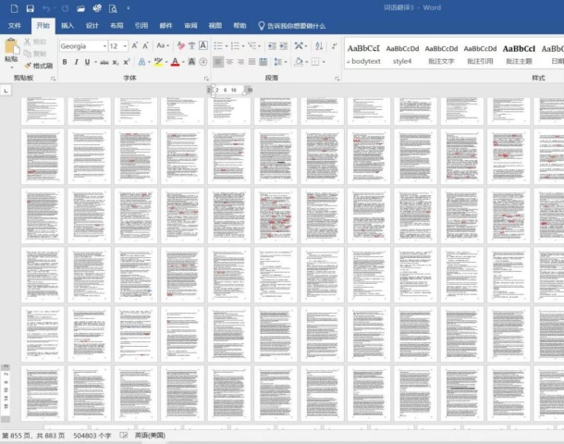
Task: Click the Format Painter brush icon
Action: tap(27, 66)
